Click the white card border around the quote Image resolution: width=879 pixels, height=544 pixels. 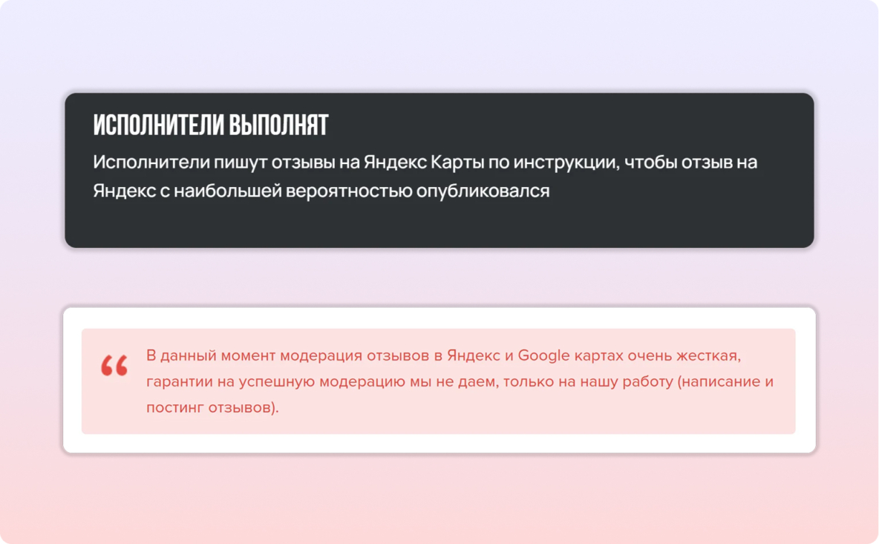(x=438, y=444)
